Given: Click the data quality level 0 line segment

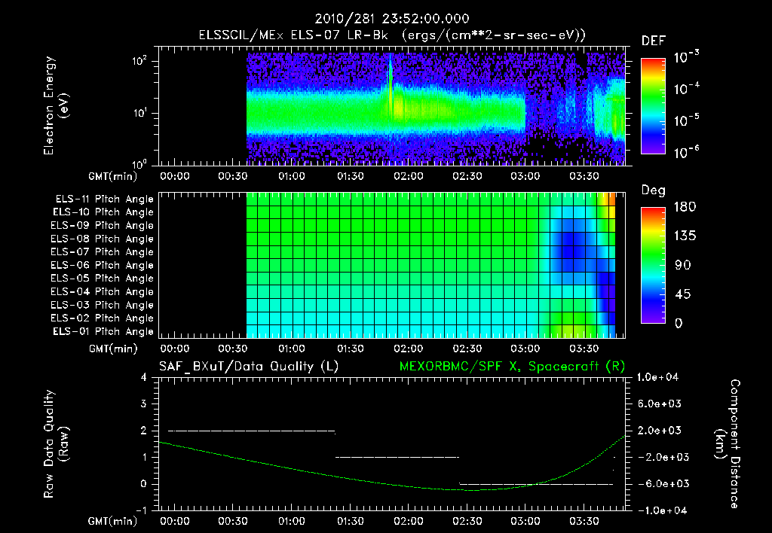Looking at the screenshot, I should point(536,484).
